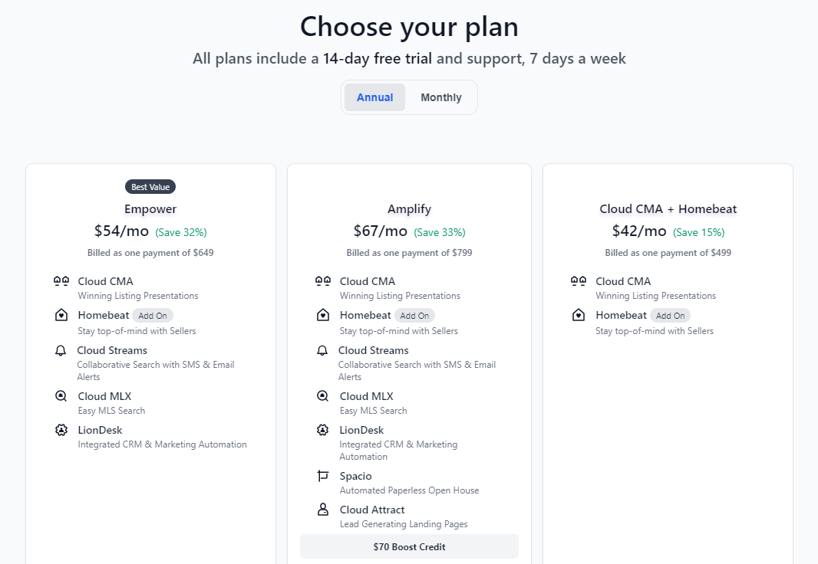The width and height of the screenshot is (818, 564).
Task: Click the Best Value badge
Action: point(150,186)
